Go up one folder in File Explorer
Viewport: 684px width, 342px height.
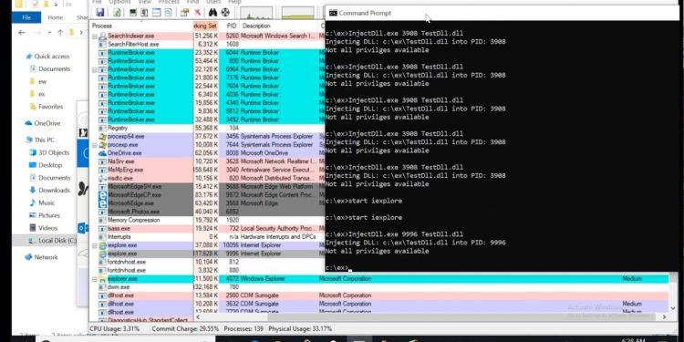(x=60, y=33)
